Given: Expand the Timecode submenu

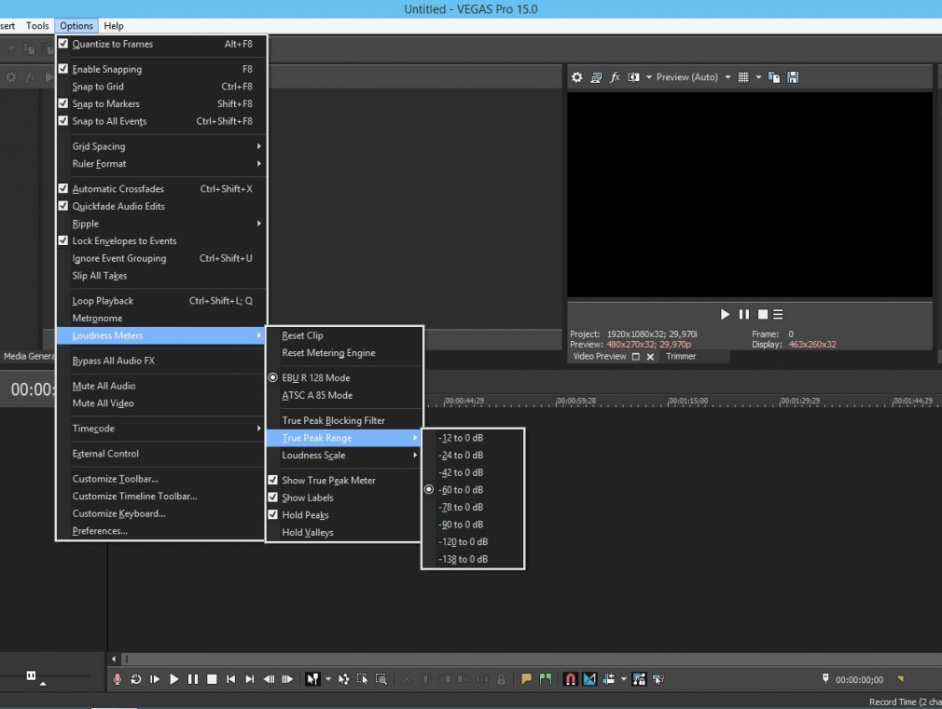Looking at the screenshot, I should point(160,429).
